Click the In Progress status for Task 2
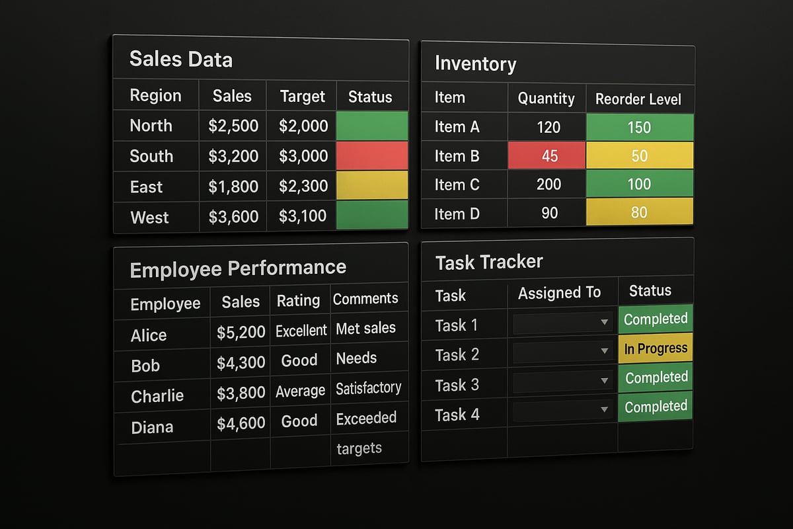Image resolution: width=793 pixels, height=529 pixels. click(x=656, y=348)
